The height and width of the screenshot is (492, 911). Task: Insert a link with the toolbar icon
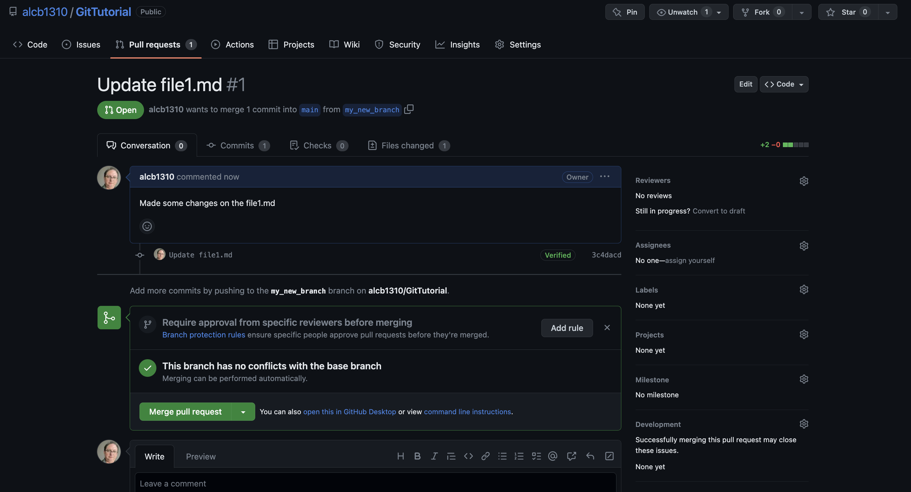coord(485,456)
